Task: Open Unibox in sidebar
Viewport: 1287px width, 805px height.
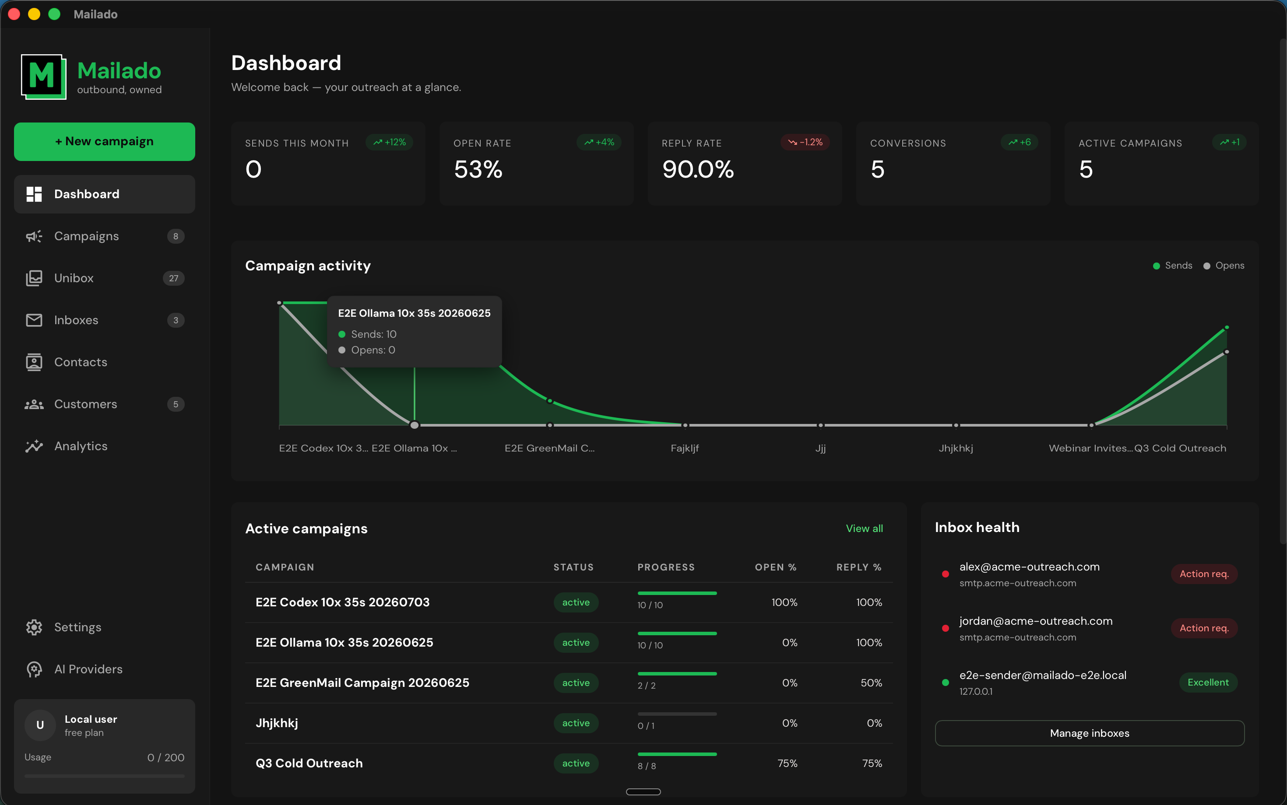Action: tap(105, 278)
